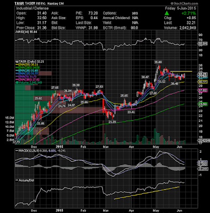Click the Last value 32.21 in header
Image resolution: width=210 pixels, height=213 pixels.
191,23
